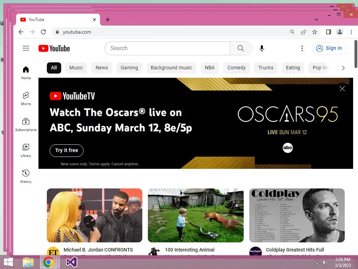Image resolution: width=358 pixels, height=269 pixels.
Task: Go to Home in sidebar
Action: tap(26, 73)
